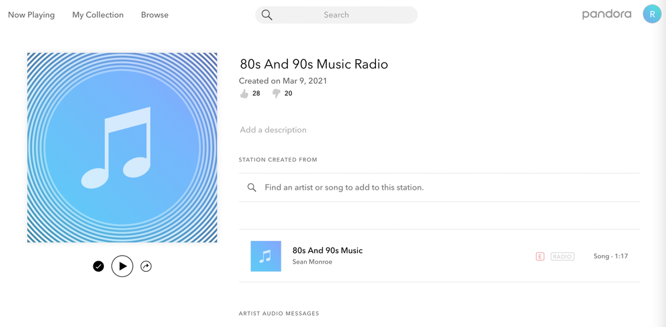Click the large station album artwork

click(122, 148)
